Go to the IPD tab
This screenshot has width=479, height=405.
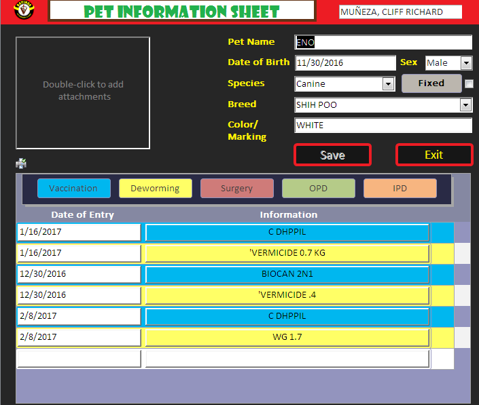[400, 188]
